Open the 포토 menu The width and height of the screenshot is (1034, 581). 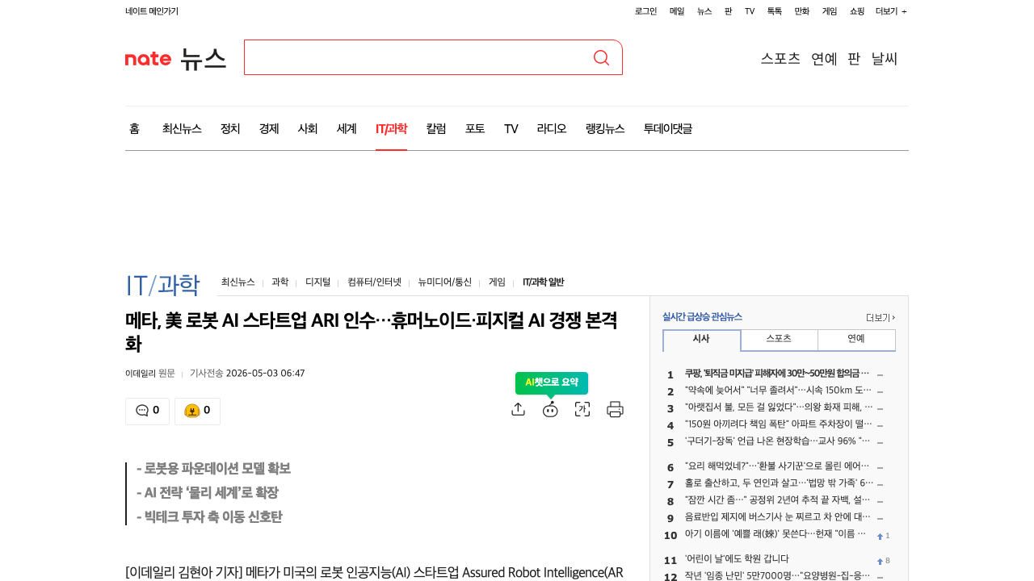[475, 128]
